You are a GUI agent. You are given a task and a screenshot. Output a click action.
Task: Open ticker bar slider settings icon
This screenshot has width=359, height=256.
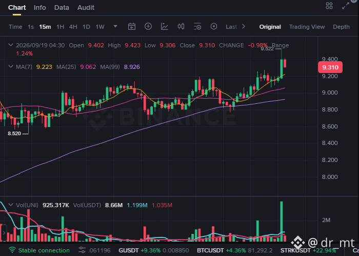[82, 250]
